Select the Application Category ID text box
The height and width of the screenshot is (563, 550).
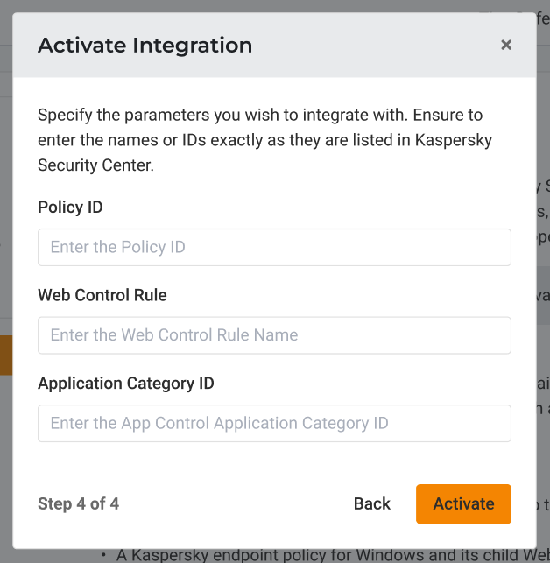coord(274,423)
